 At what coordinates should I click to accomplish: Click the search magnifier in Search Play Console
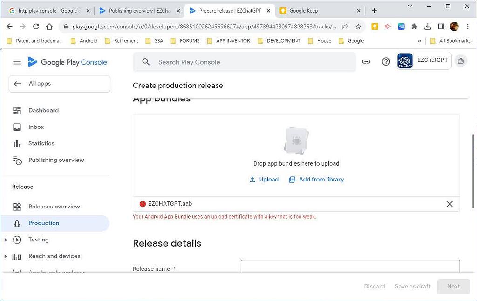pos(145,61)
